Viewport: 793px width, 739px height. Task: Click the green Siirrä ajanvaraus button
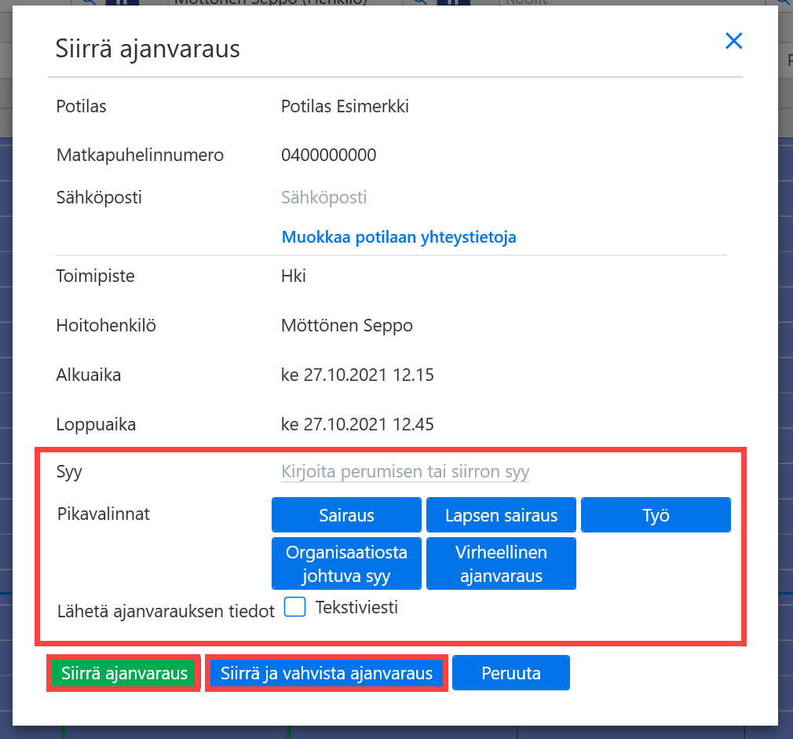(124, 673)
